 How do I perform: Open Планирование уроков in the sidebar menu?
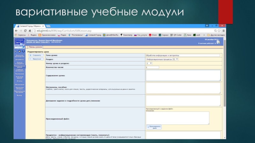click(19, 66)
